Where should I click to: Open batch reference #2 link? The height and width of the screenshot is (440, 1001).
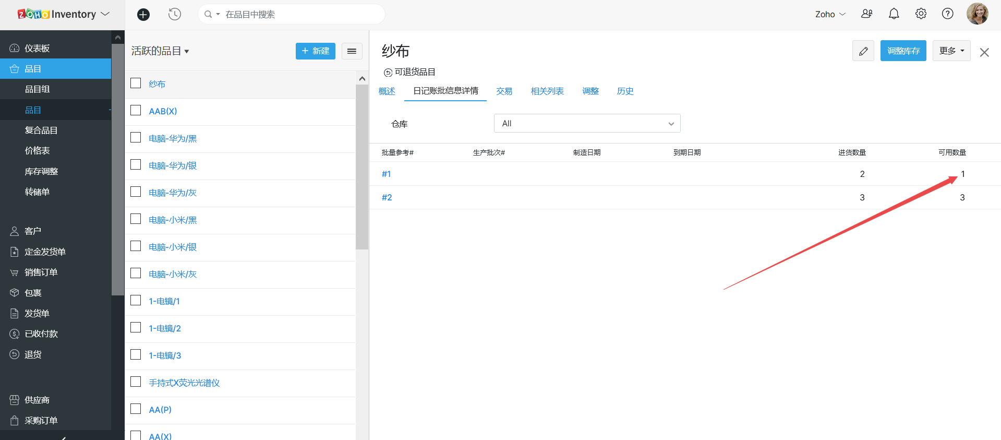click(x=387, y=197)
